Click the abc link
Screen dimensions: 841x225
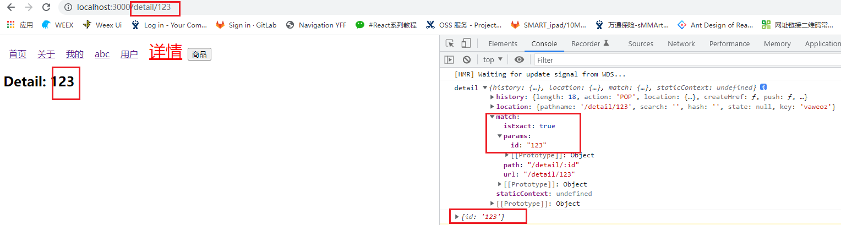102,54
